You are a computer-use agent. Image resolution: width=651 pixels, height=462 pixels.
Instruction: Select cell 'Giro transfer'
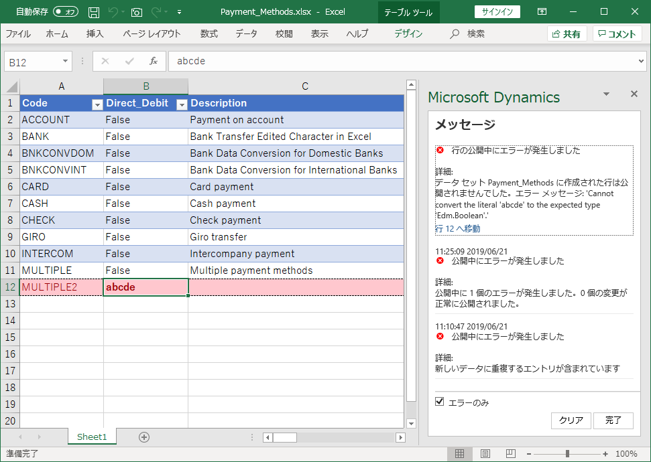(296, 237)
